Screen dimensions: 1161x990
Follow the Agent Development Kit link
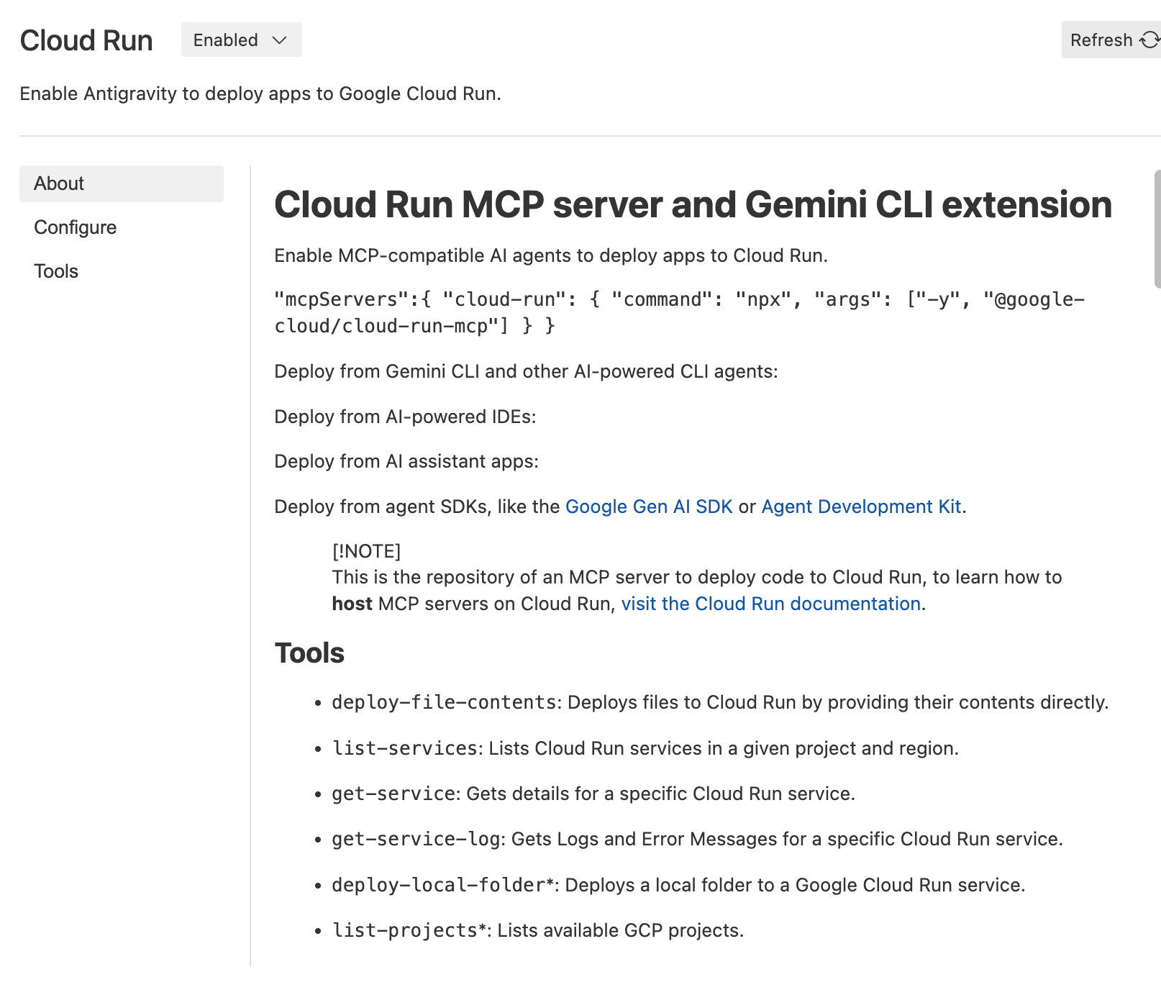tap(861, 507)
